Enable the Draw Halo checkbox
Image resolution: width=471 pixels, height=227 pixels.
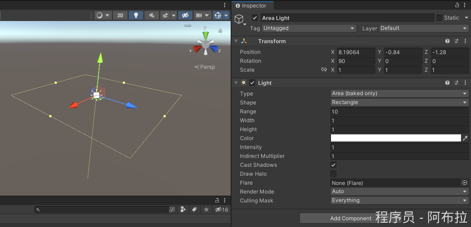pyautogui.click(x=333, y=174)
